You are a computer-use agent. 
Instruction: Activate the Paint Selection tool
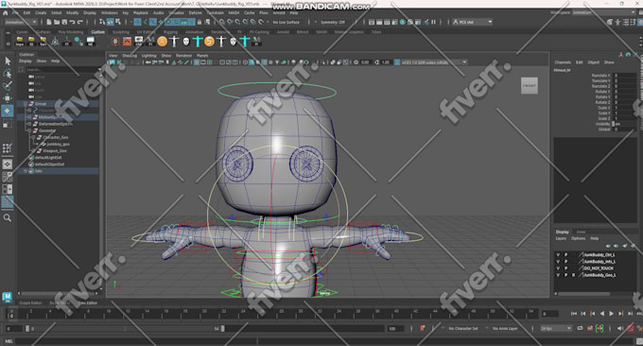[x=8, y=86]
